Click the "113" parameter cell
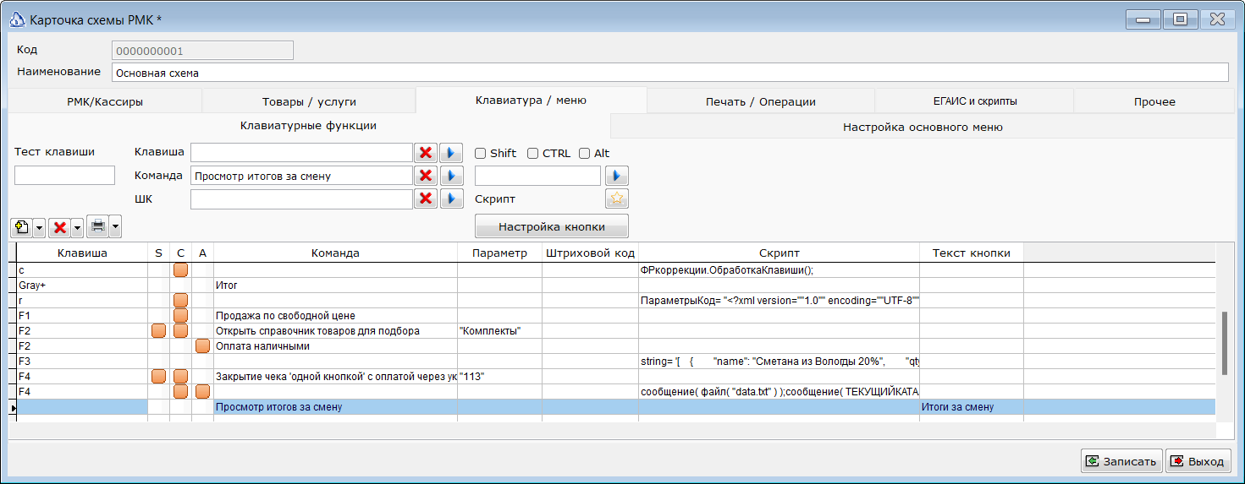The width and height of the screenshot is (1245, 484). tap(499, 377)
